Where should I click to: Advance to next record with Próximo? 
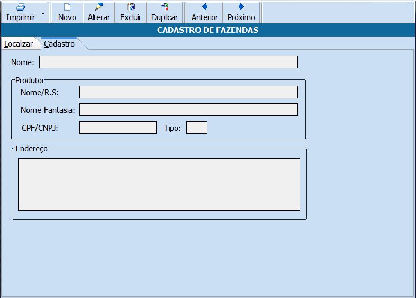pos(241,12)
